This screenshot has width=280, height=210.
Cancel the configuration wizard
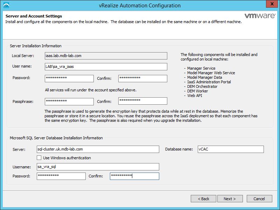click(x=259, y=198)
